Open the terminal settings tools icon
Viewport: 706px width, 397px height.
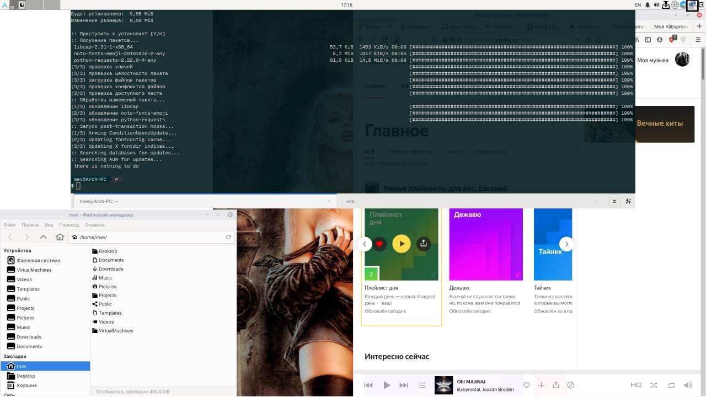click(628, 201)
